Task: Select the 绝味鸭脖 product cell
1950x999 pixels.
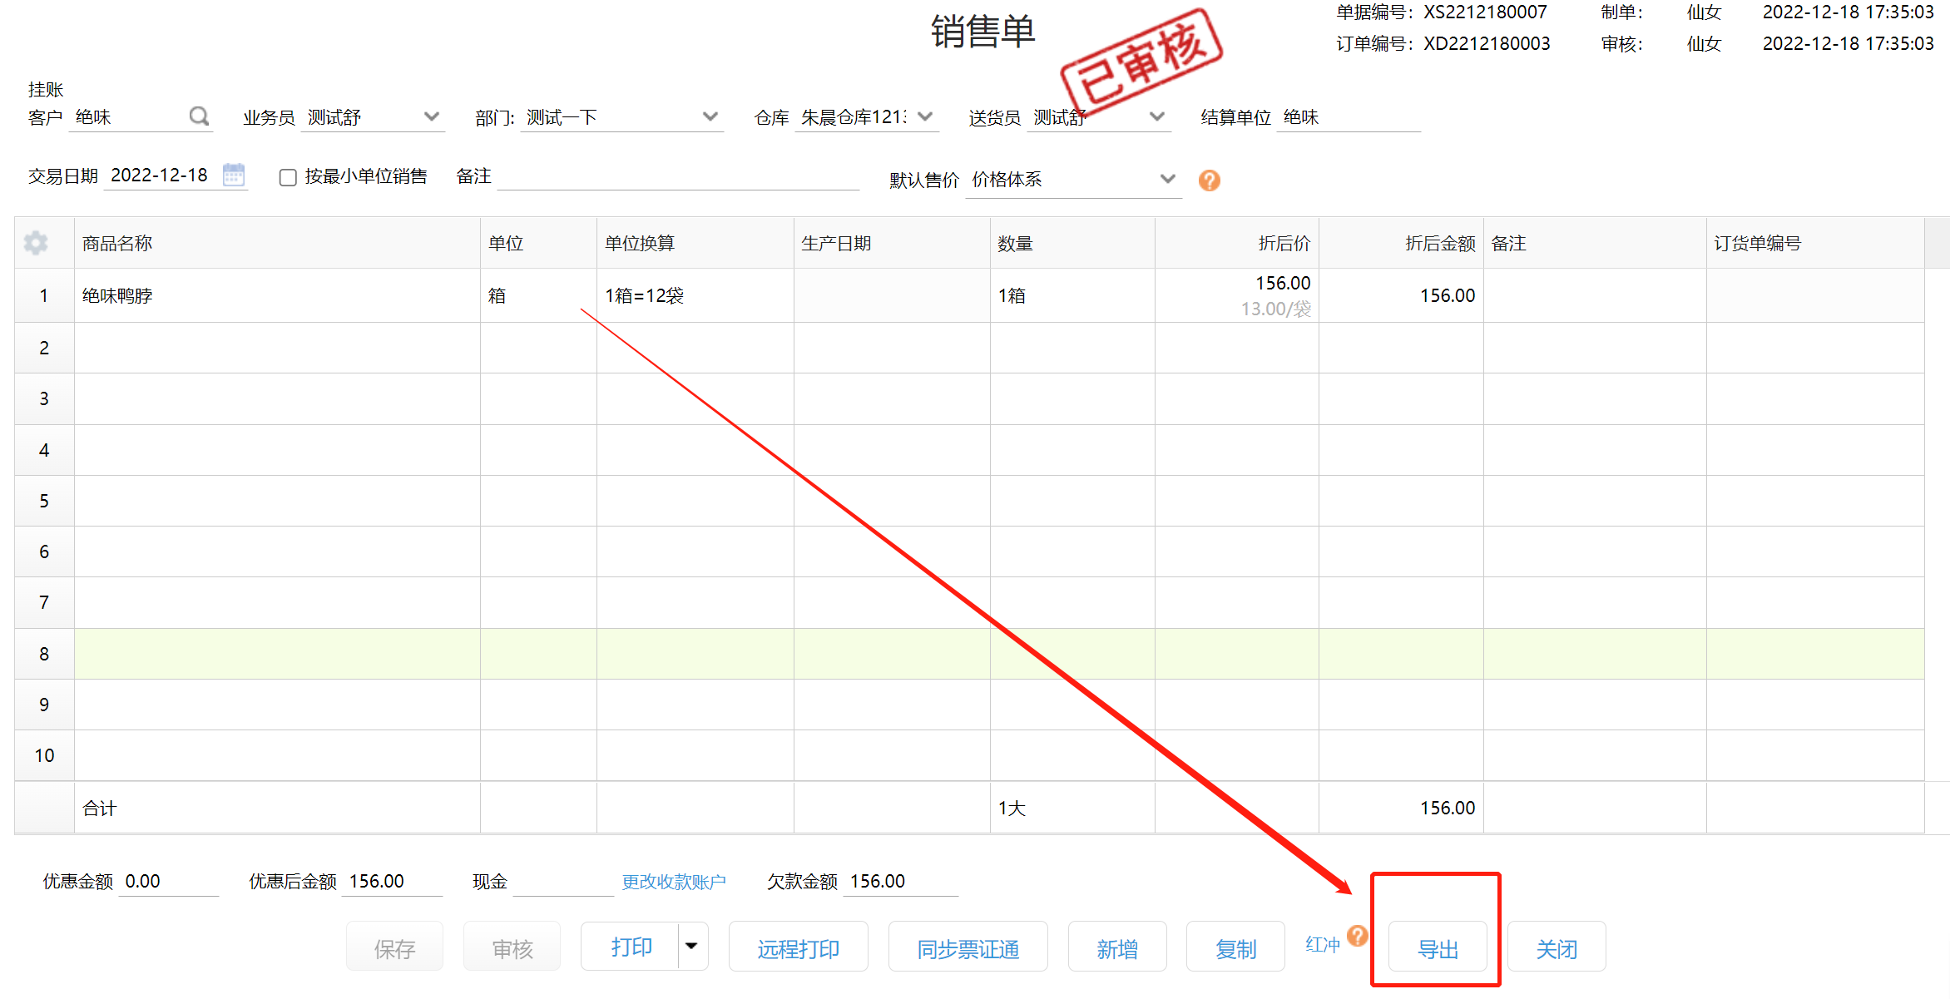Action: pos(277,295)
